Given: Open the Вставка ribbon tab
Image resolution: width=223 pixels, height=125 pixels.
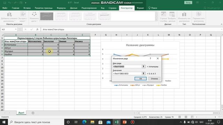Looking at the screenshot, I should click(27, 8).
